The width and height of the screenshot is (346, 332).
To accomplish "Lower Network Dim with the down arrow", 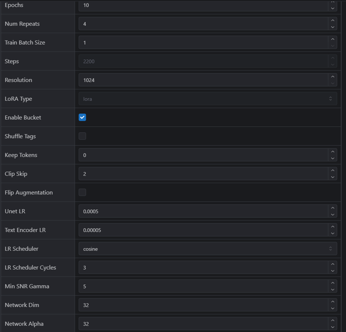I will coord(332,308).
